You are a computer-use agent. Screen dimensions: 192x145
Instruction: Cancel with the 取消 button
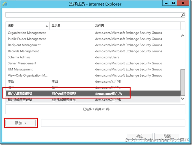coord(167,136)
